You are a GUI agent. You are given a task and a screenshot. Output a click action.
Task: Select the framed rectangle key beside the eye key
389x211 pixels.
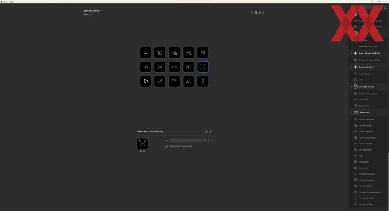pos(160,67)
